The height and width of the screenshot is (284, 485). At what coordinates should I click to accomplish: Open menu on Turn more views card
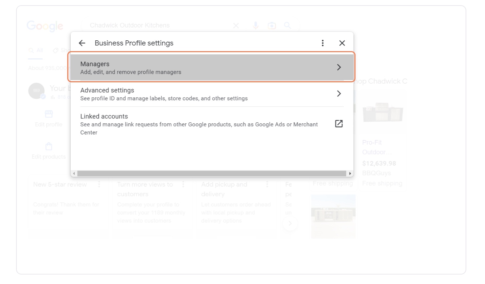point(183,185)
